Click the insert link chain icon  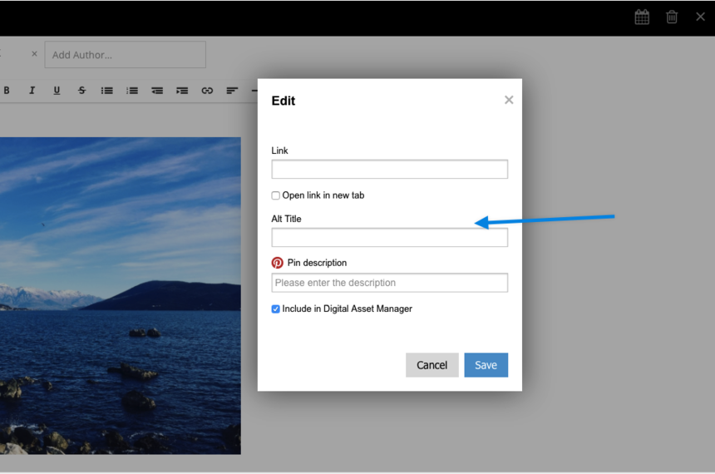tap(207, 91)
